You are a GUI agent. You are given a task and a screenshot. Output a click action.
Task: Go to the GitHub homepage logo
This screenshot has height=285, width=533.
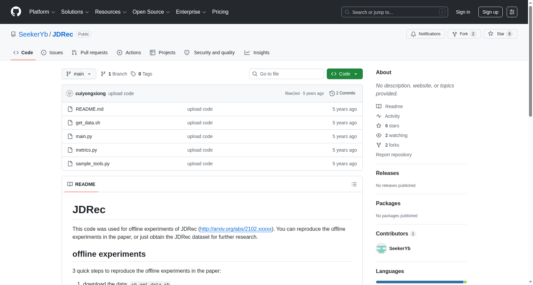[16, 12]
